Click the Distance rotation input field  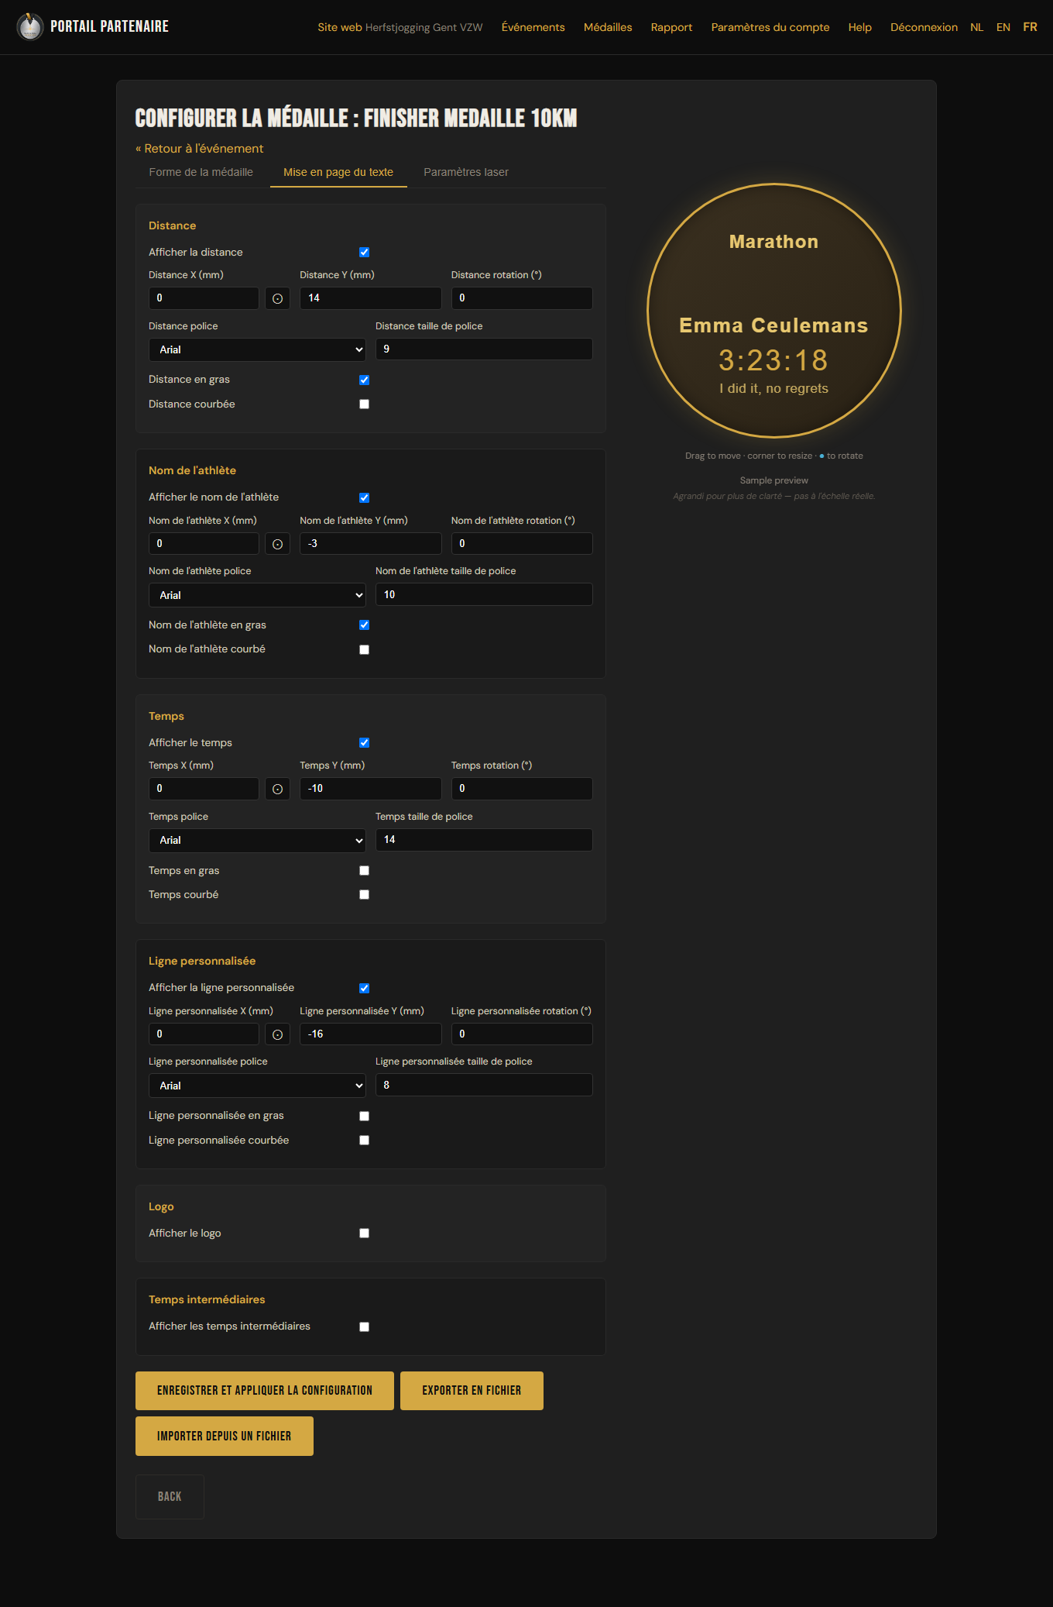click(x=522, y=298)
